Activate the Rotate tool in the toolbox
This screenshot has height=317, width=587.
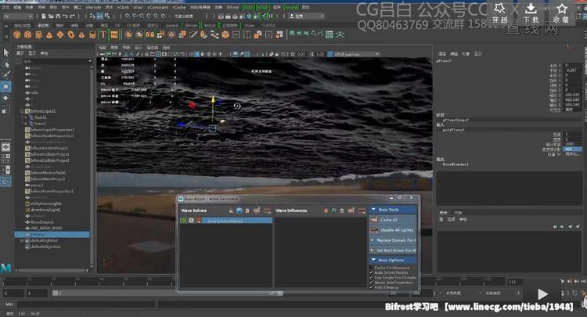6,98
